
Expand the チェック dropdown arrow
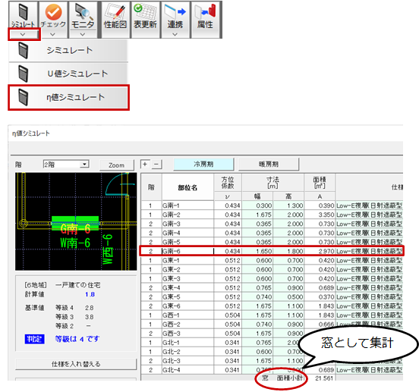(52, 34)
